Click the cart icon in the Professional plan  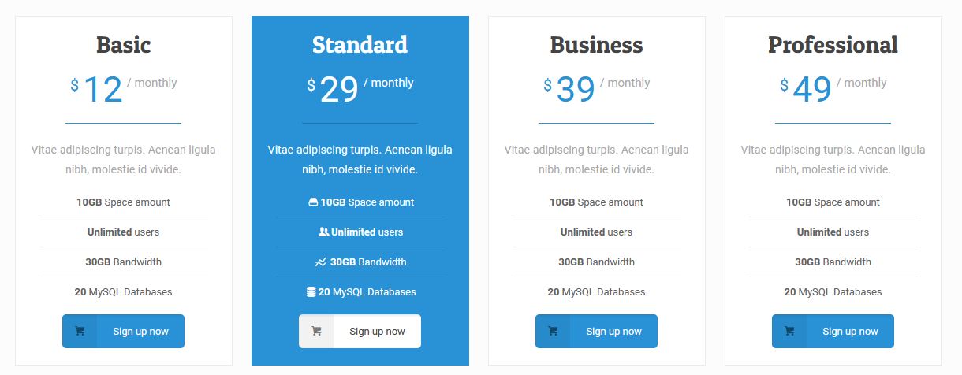[x=789, y=332]
